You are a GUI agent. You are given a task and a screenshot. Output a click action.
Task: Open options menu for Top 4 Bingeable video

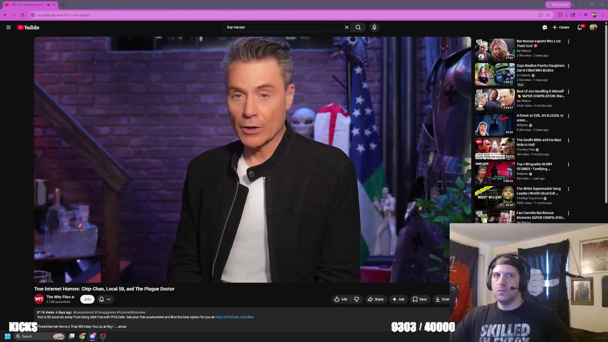click(569, 165)
